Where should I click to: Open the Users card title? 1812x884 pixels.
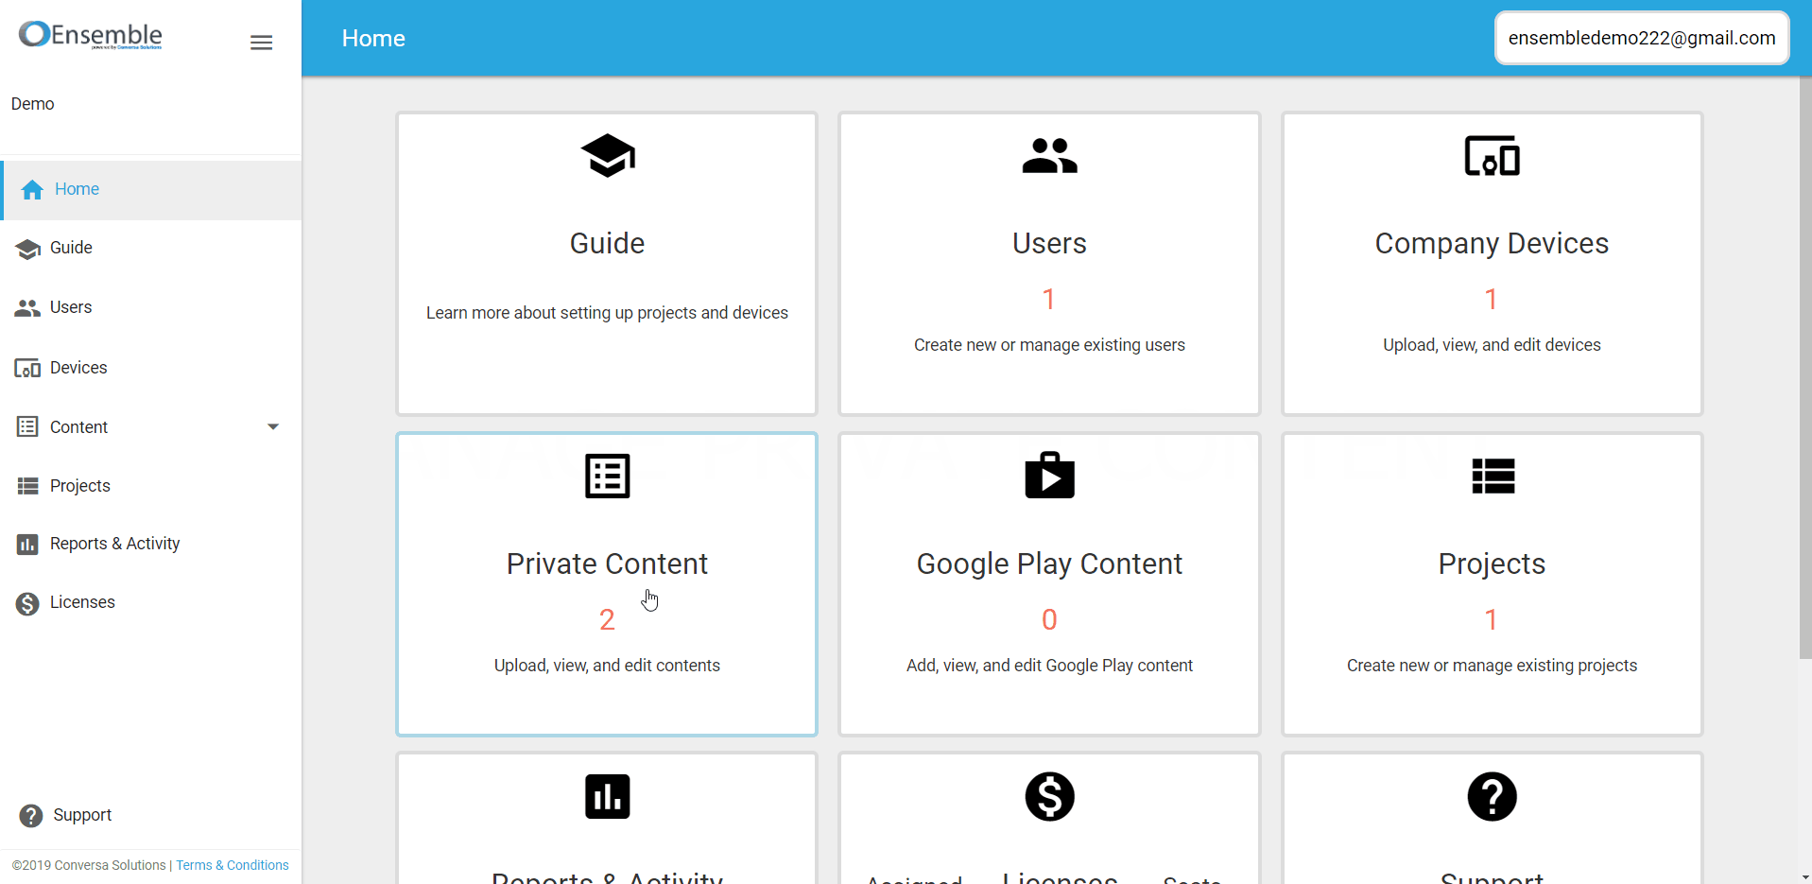(1049, 244)
